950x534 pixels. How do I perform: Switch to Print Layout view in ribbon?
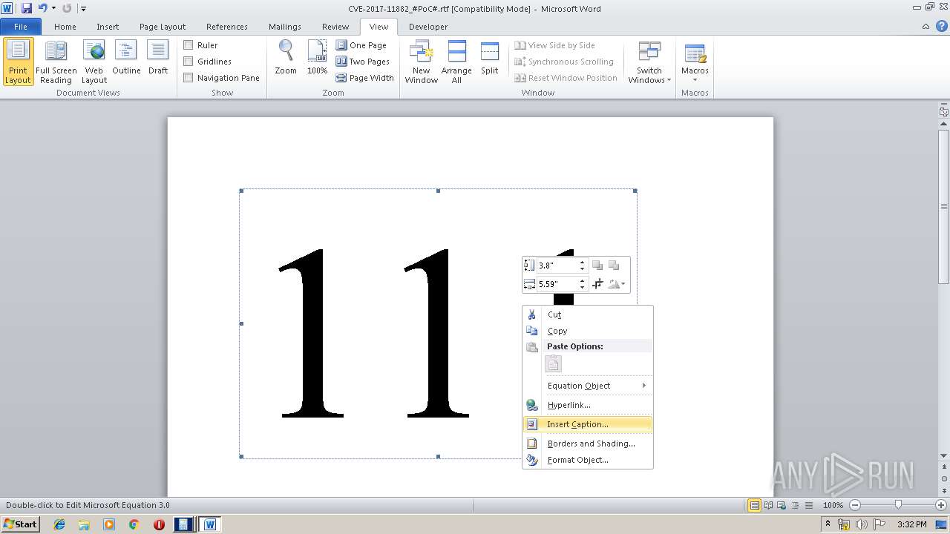[x=18, y=62]
